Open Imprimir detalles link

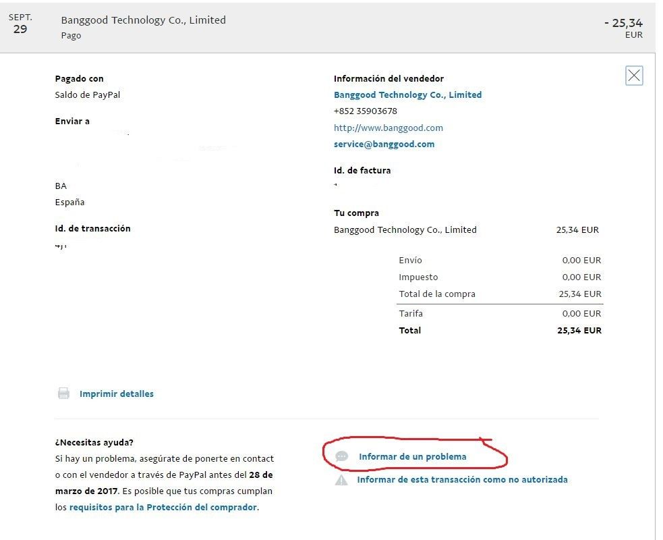pos(116,394)
